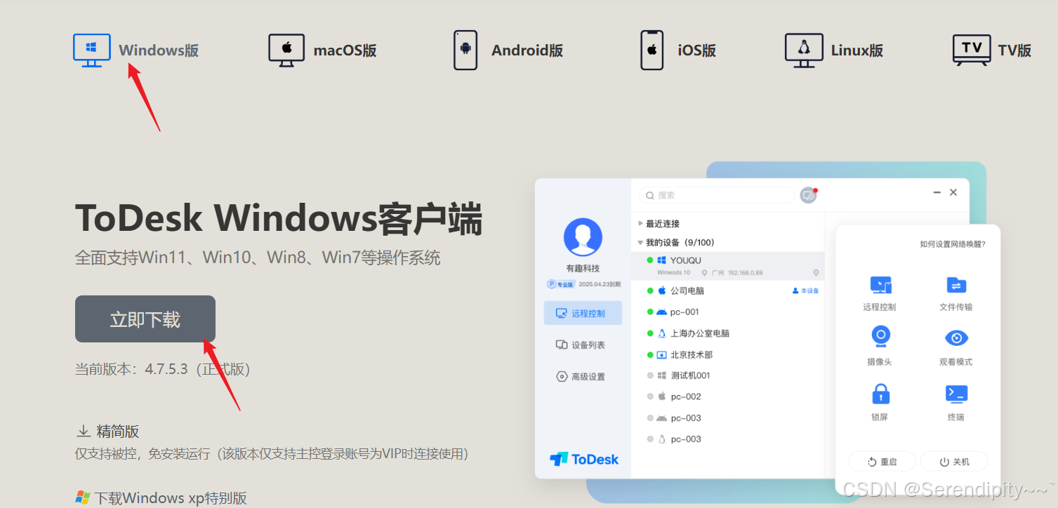Open the Linux版 tab
The image size is (1058, 508).
pyautogui.click(x=857, y=51)
